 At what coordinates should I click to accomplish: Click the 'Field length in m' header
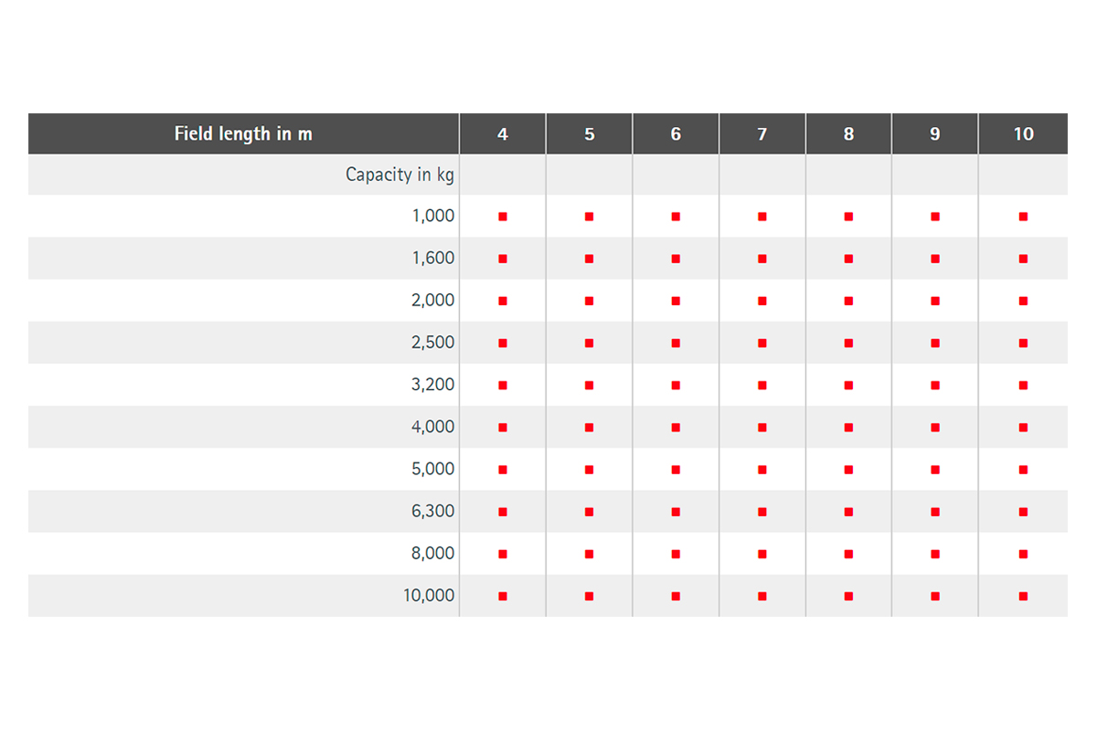tap(243, 133)
